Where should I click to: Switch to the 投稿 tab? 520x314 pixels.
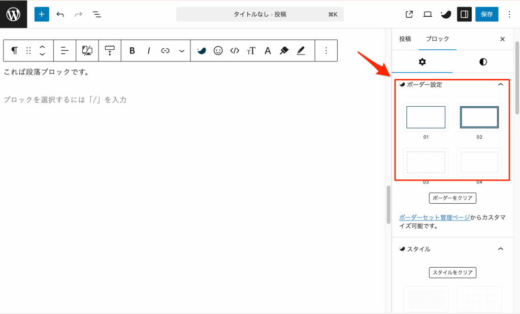coord(405,39)
